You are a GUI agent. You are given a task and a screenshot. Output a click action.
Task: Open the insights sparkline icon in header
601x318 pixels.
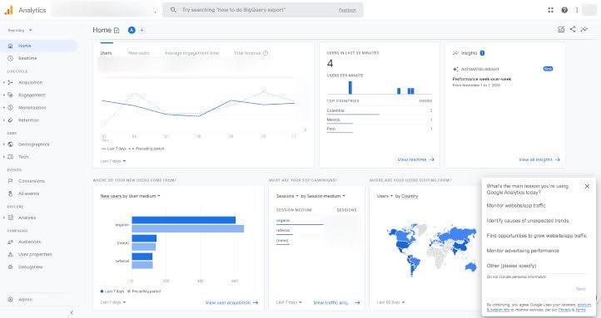[584, 29]
